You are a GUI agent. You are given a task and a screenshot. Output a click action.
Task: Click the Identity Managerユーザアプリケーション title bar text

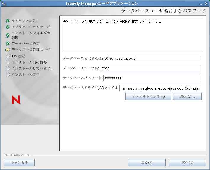pos(102,4)
